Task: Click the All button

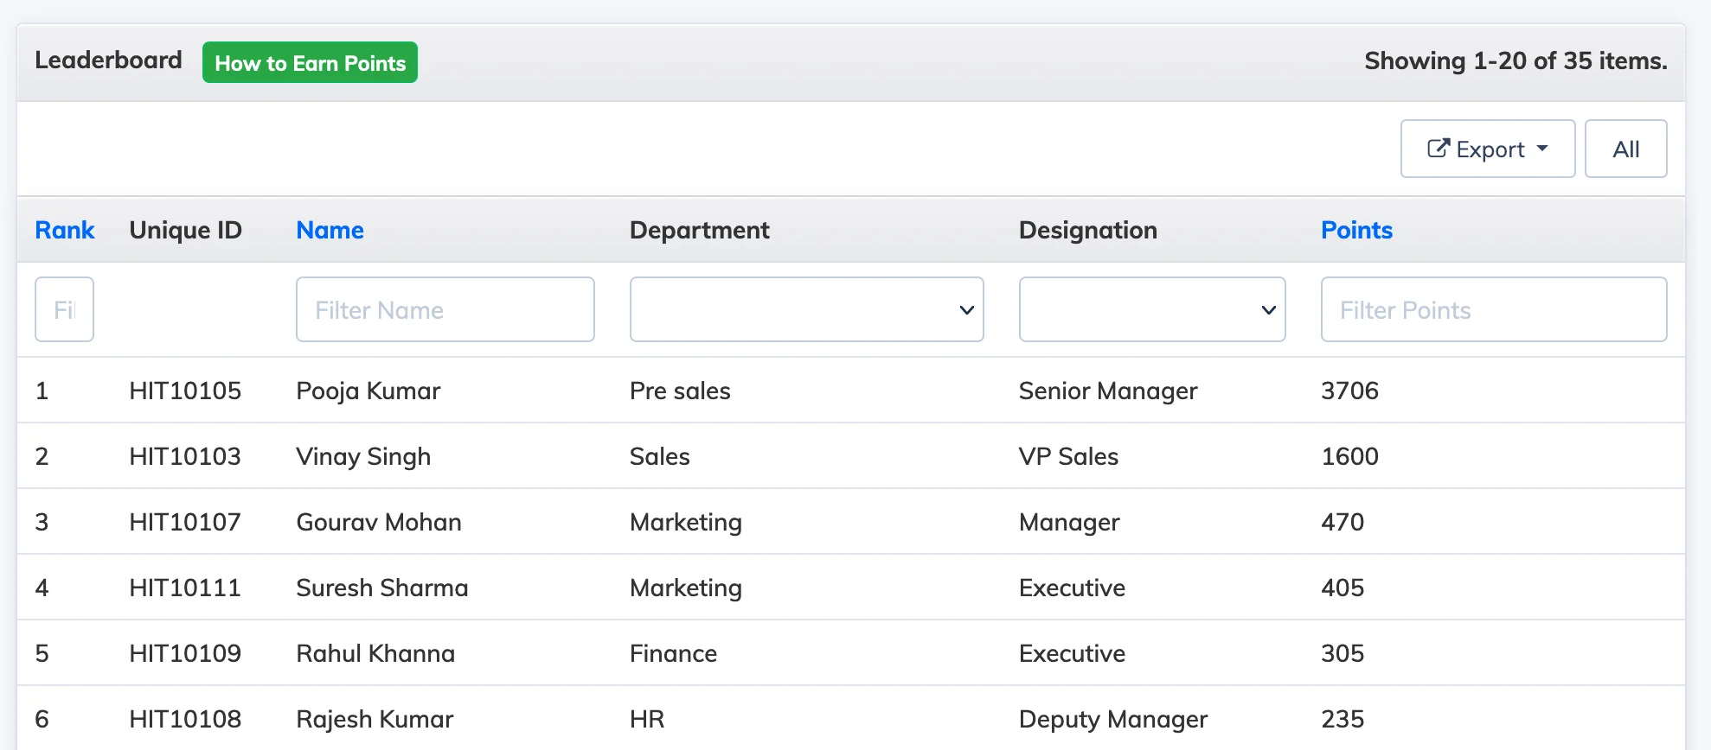Action: tap(1626, 149)
